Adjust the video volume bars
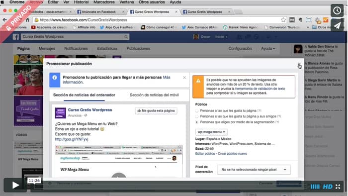This screenshot has height=196, width=348. click(315, 187)
